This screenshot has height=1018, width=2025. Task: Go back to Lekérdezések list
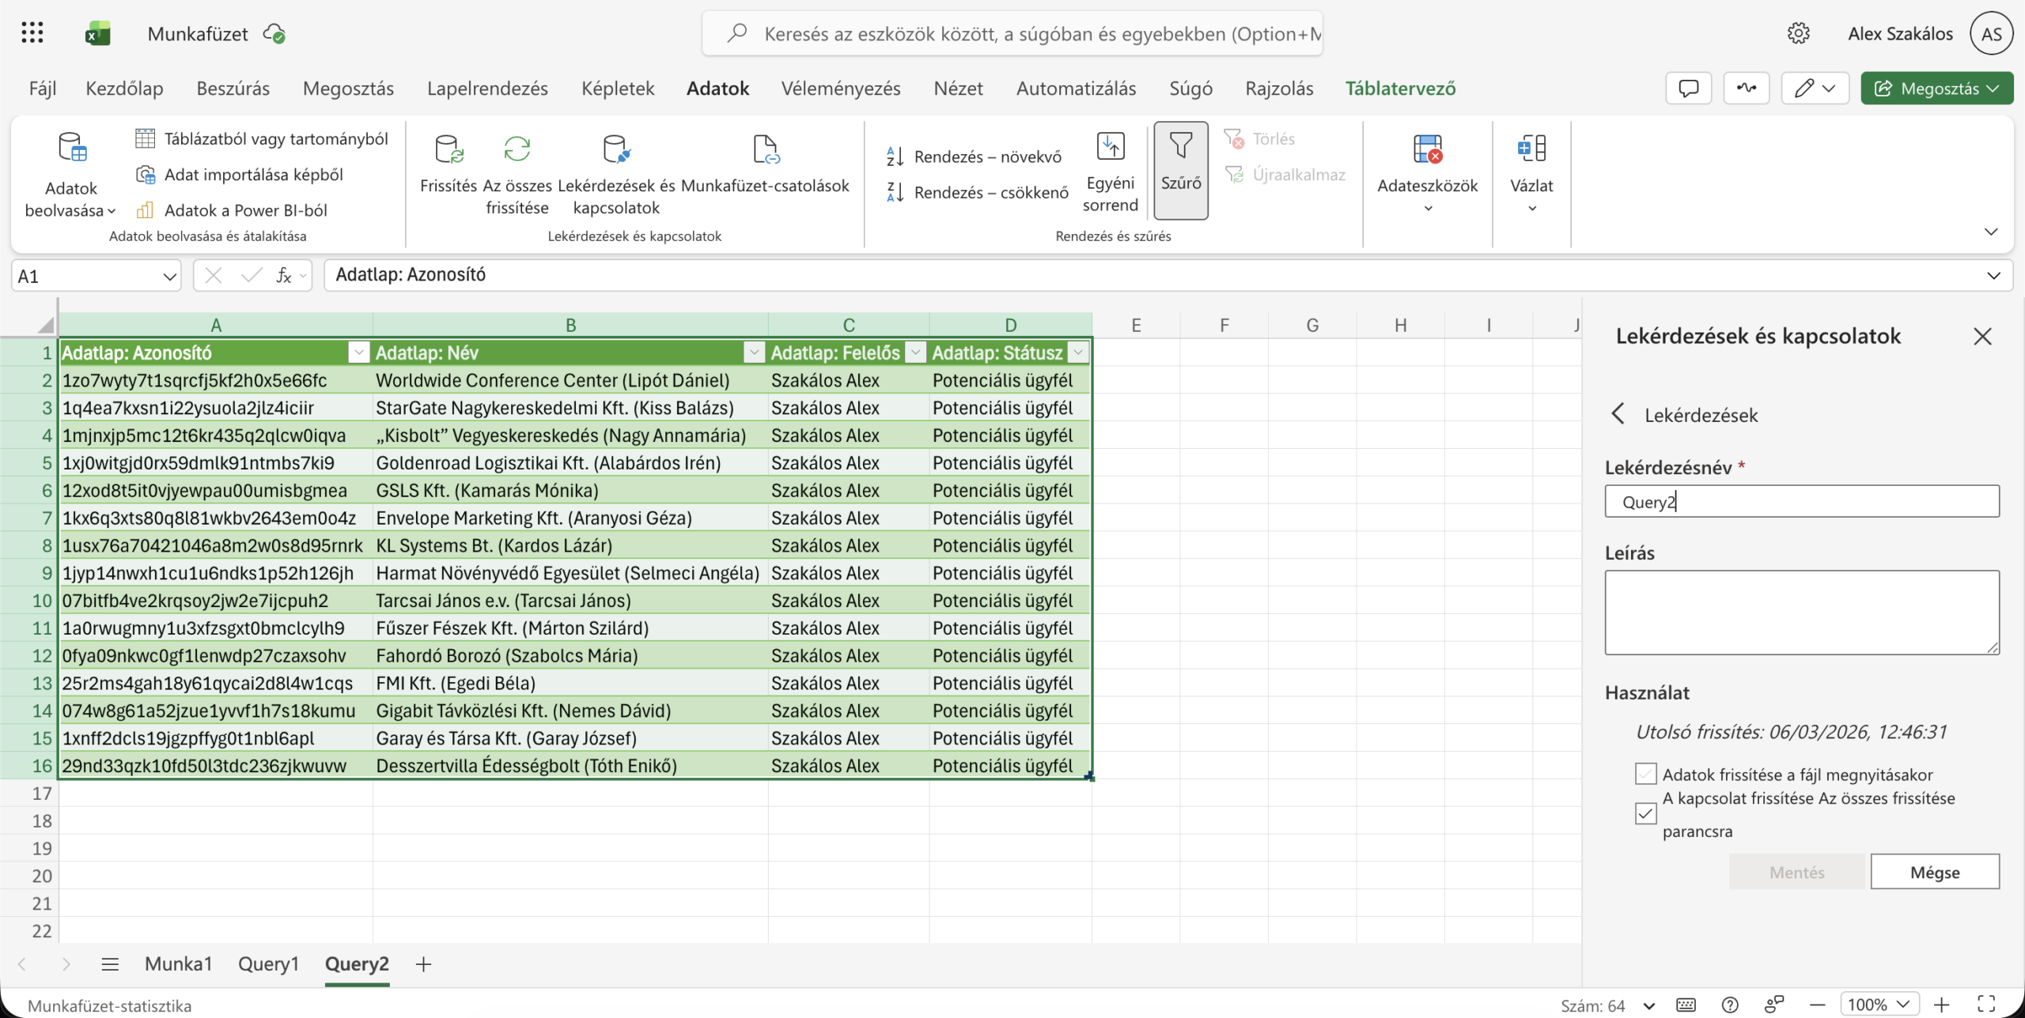pos(1618,414)
